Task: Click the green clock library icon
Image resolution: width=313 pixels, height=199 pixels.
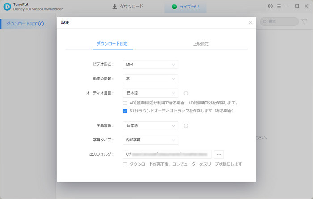Action: pyautogui.click(x=174, y=7)
